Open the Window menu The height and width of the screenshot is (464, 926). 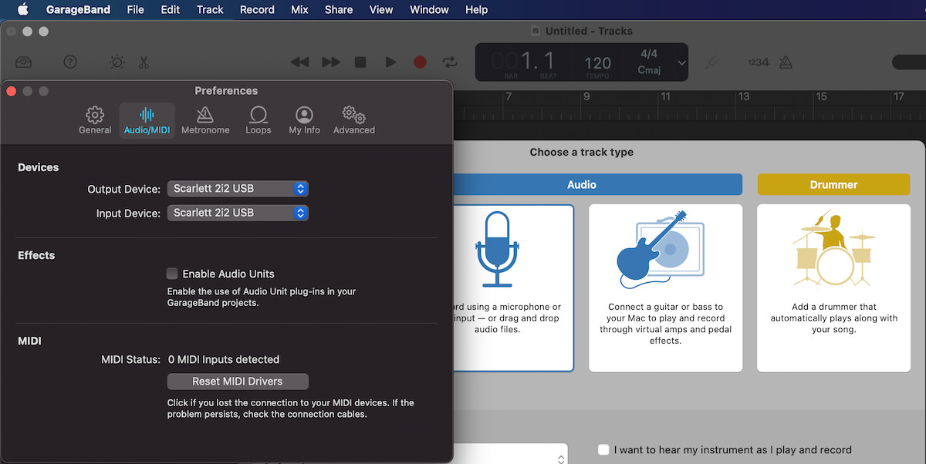[x=429, y=9]
